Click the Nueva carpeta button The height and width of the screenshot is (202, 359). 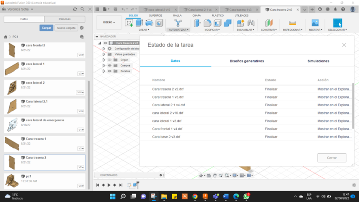(66, 28)
